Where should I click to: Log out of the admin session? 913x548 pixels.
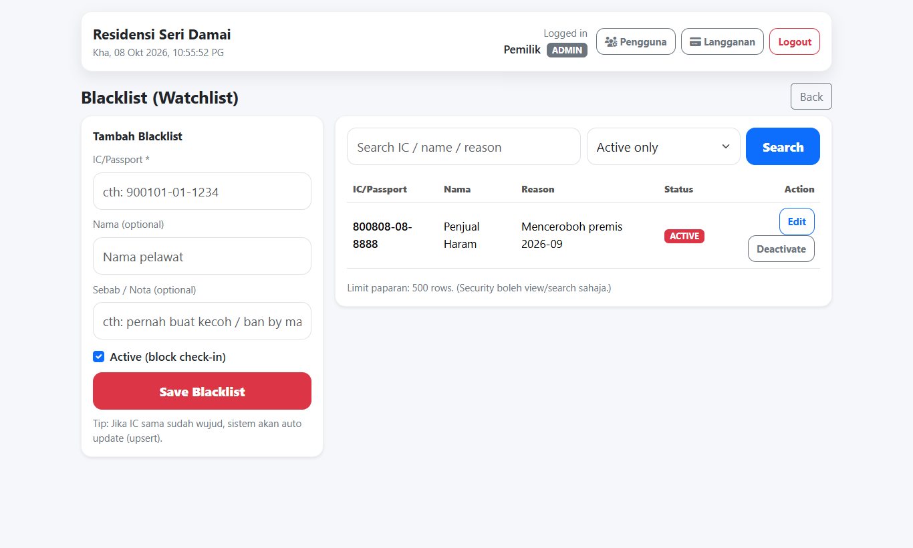[x=795, y=41]
